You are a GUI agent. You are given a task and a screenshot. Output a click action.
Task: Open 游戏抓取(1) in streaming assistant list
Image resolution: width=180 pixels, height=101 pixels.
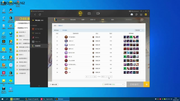[x=22, y=32]
